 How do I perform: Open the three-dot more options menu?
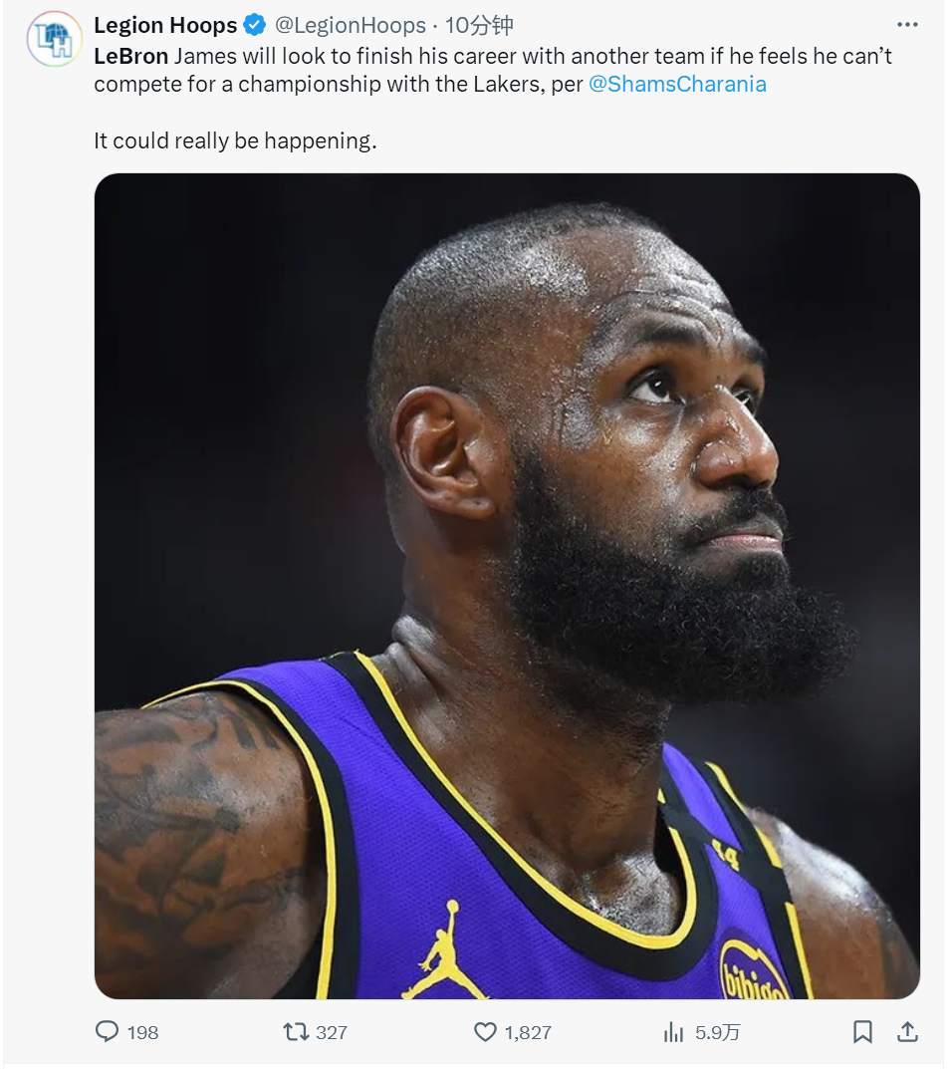[x=907, y=25]
